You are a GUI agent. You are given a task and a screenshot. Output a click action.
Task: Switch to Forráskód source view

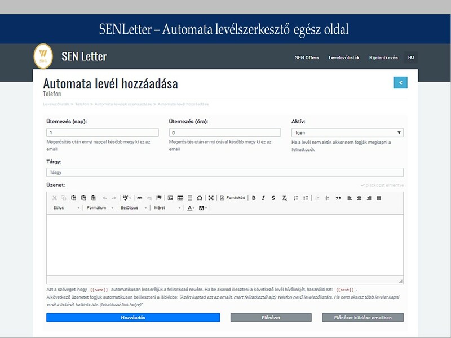(232, 198)
